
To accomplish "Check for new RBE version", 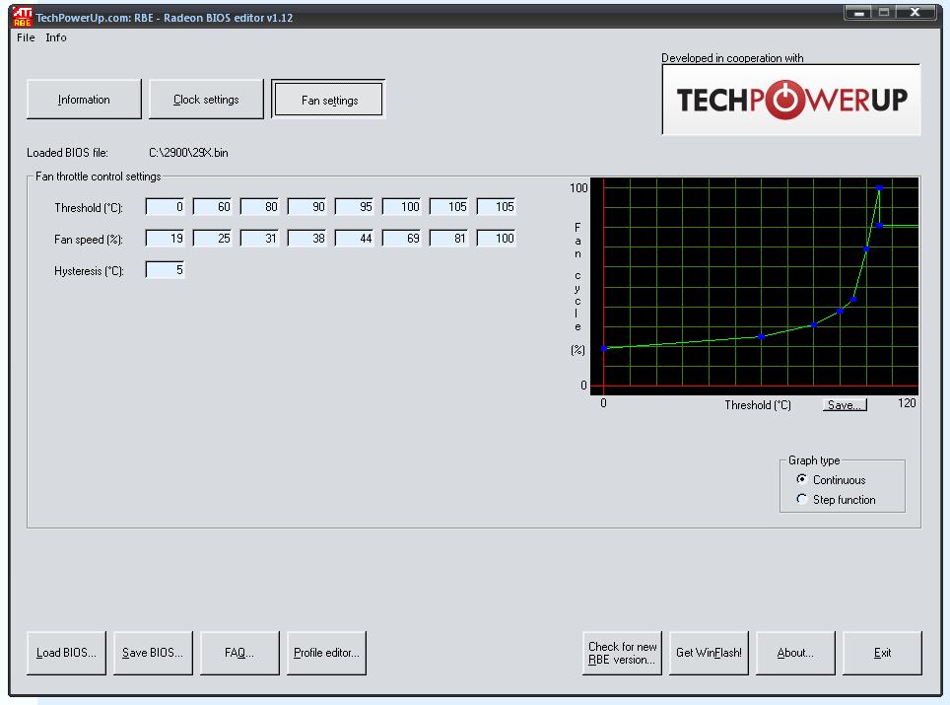I will (x=622, y=653).
